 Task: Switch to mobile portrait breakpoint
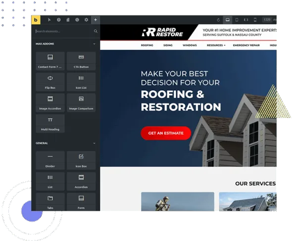tap(255, 20)
